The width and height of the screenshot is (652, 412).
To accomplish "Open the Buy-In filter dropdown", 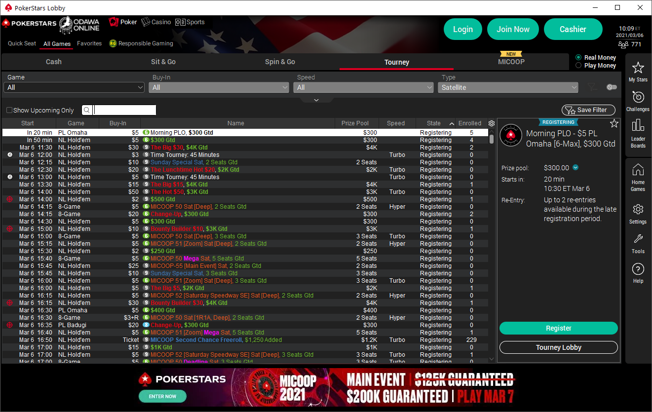I will [x=219, y=87].
